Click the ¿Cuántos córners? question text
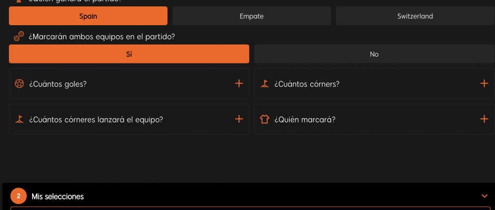 coord(307,84)
